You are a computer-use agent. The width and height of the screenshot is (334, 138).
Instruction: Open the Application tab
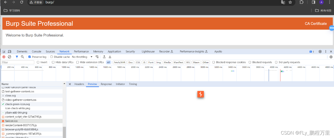pos(114,52)
